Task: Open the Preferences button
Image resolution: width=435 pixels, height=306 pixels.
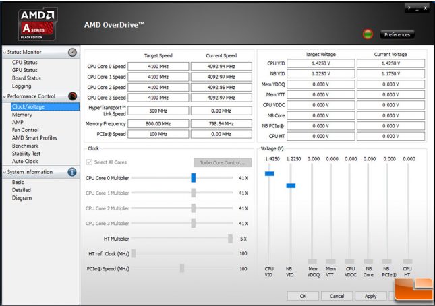Action: (x=397, y=34)
